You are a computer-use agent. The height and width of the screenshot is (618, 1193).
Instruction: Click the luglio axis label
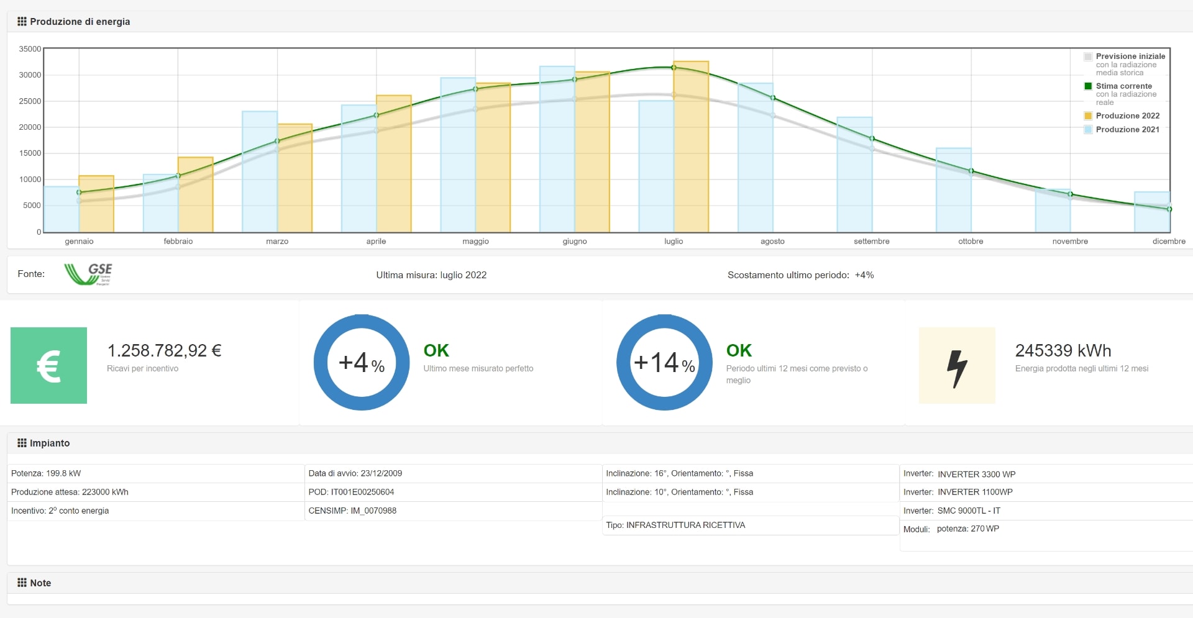tap(674, 241)
